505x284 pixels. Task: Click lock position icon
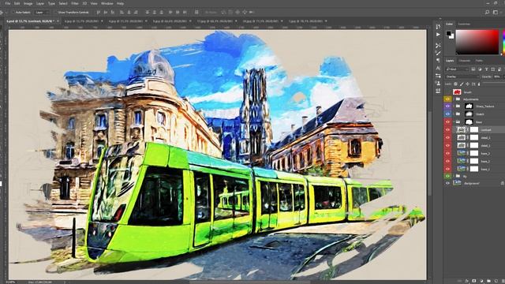467,84
